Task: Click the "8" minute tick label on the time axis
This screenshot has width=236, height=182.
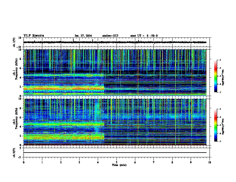Action: coord(172,162)
